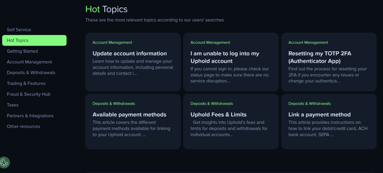Image resolution: width=383 pixels, height=173 pixels.
Task: Open Fraud & Security Hub
Action: point(29,94)
